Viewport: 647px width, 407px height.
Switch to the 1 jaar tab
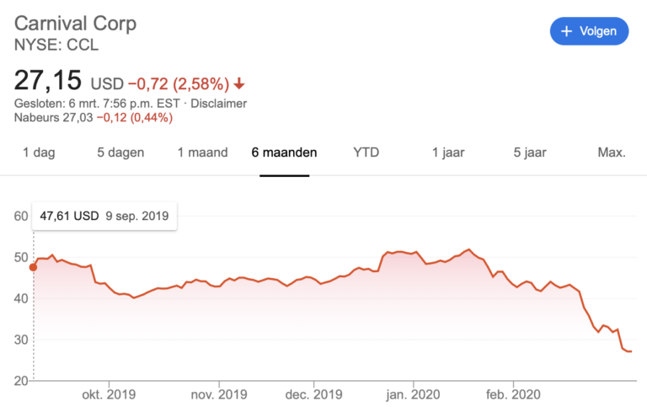pyautogui.click(x=448, y=153)
